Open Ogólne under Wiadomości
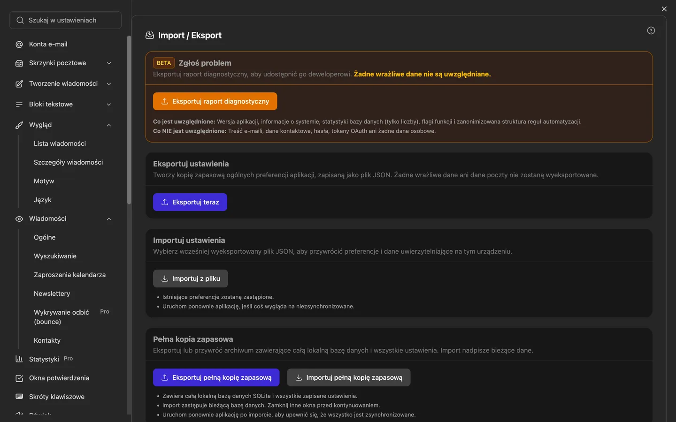 [x=45, y=237]
